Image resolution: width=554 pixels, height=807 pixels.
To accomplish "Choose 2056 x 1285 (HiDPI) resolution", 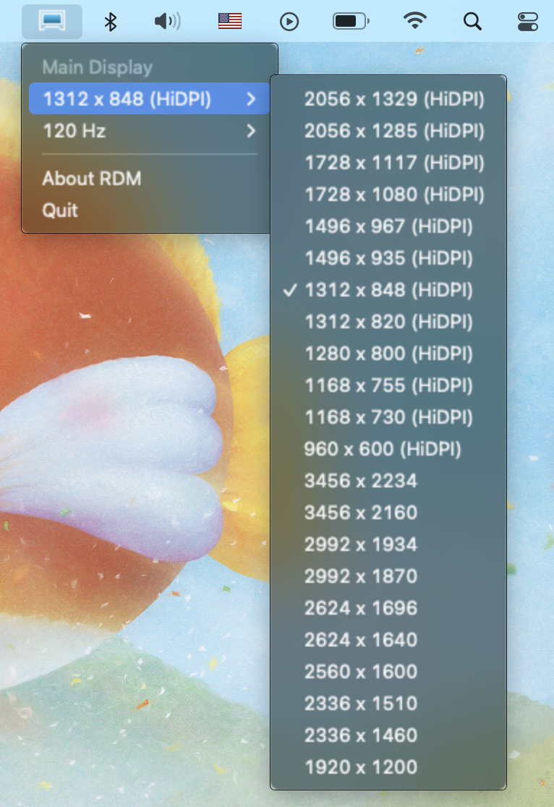I will pos(388,131).
